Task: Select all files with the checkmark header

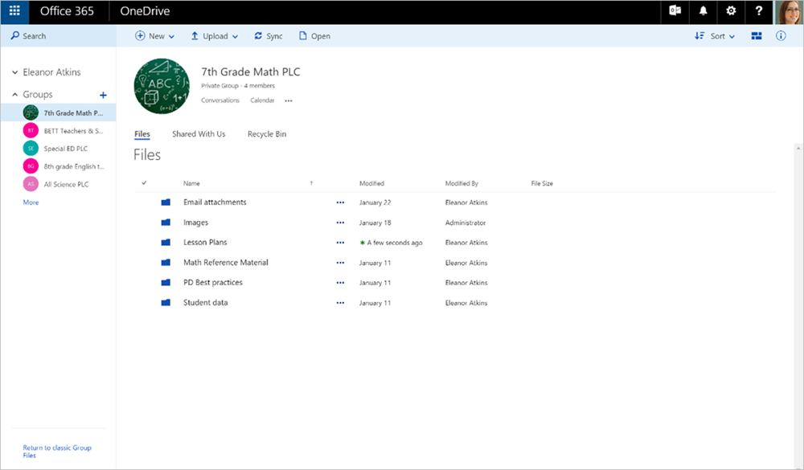Action: (x=144, y=183)
